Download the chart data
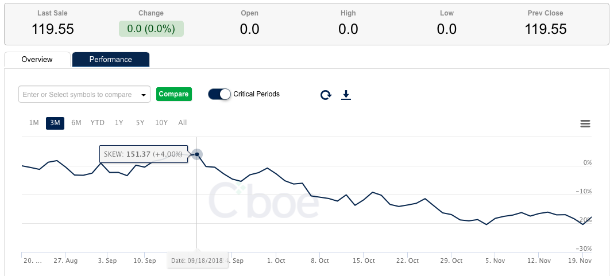This screenshot has width=610, height=276. point(346,95)
